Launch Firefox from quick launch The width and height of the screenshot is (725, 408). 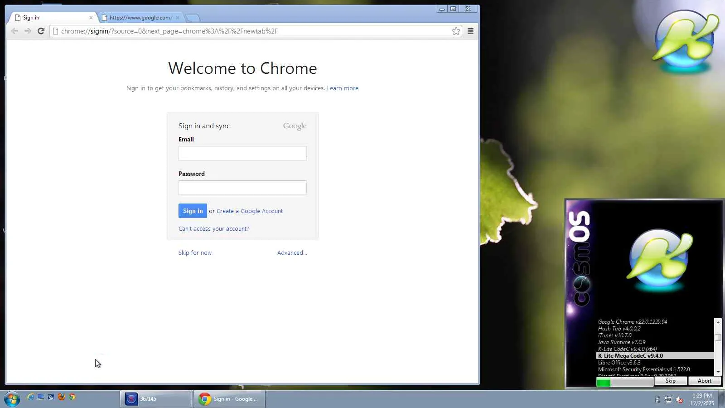pyautogui.click(x=62, y=397)
